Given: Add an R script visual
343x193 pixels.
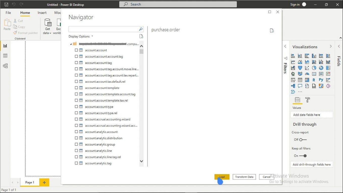Looking at the screenshot, I should 314,80.
